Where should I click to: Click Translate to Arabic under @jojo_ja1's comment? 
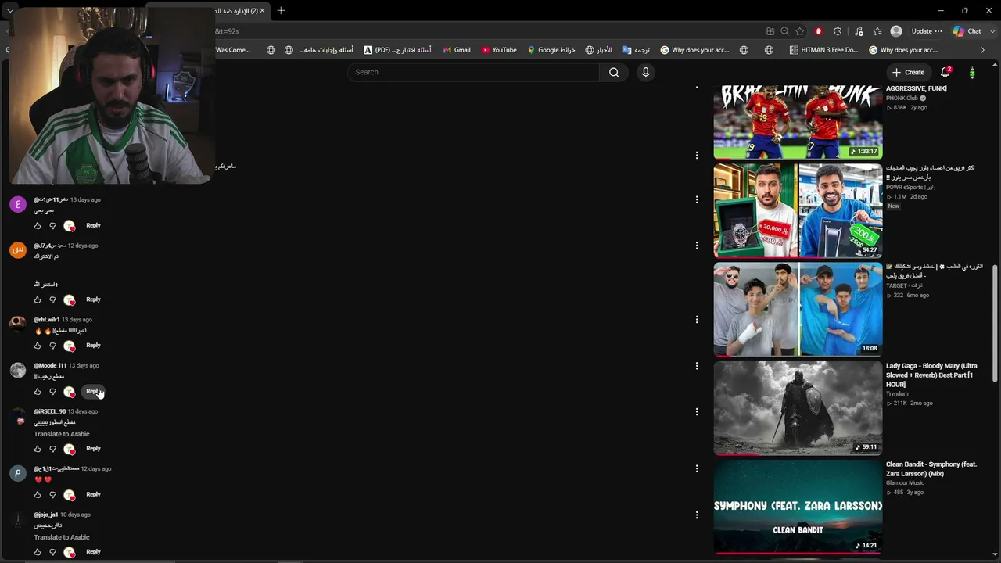pos(62,537)
